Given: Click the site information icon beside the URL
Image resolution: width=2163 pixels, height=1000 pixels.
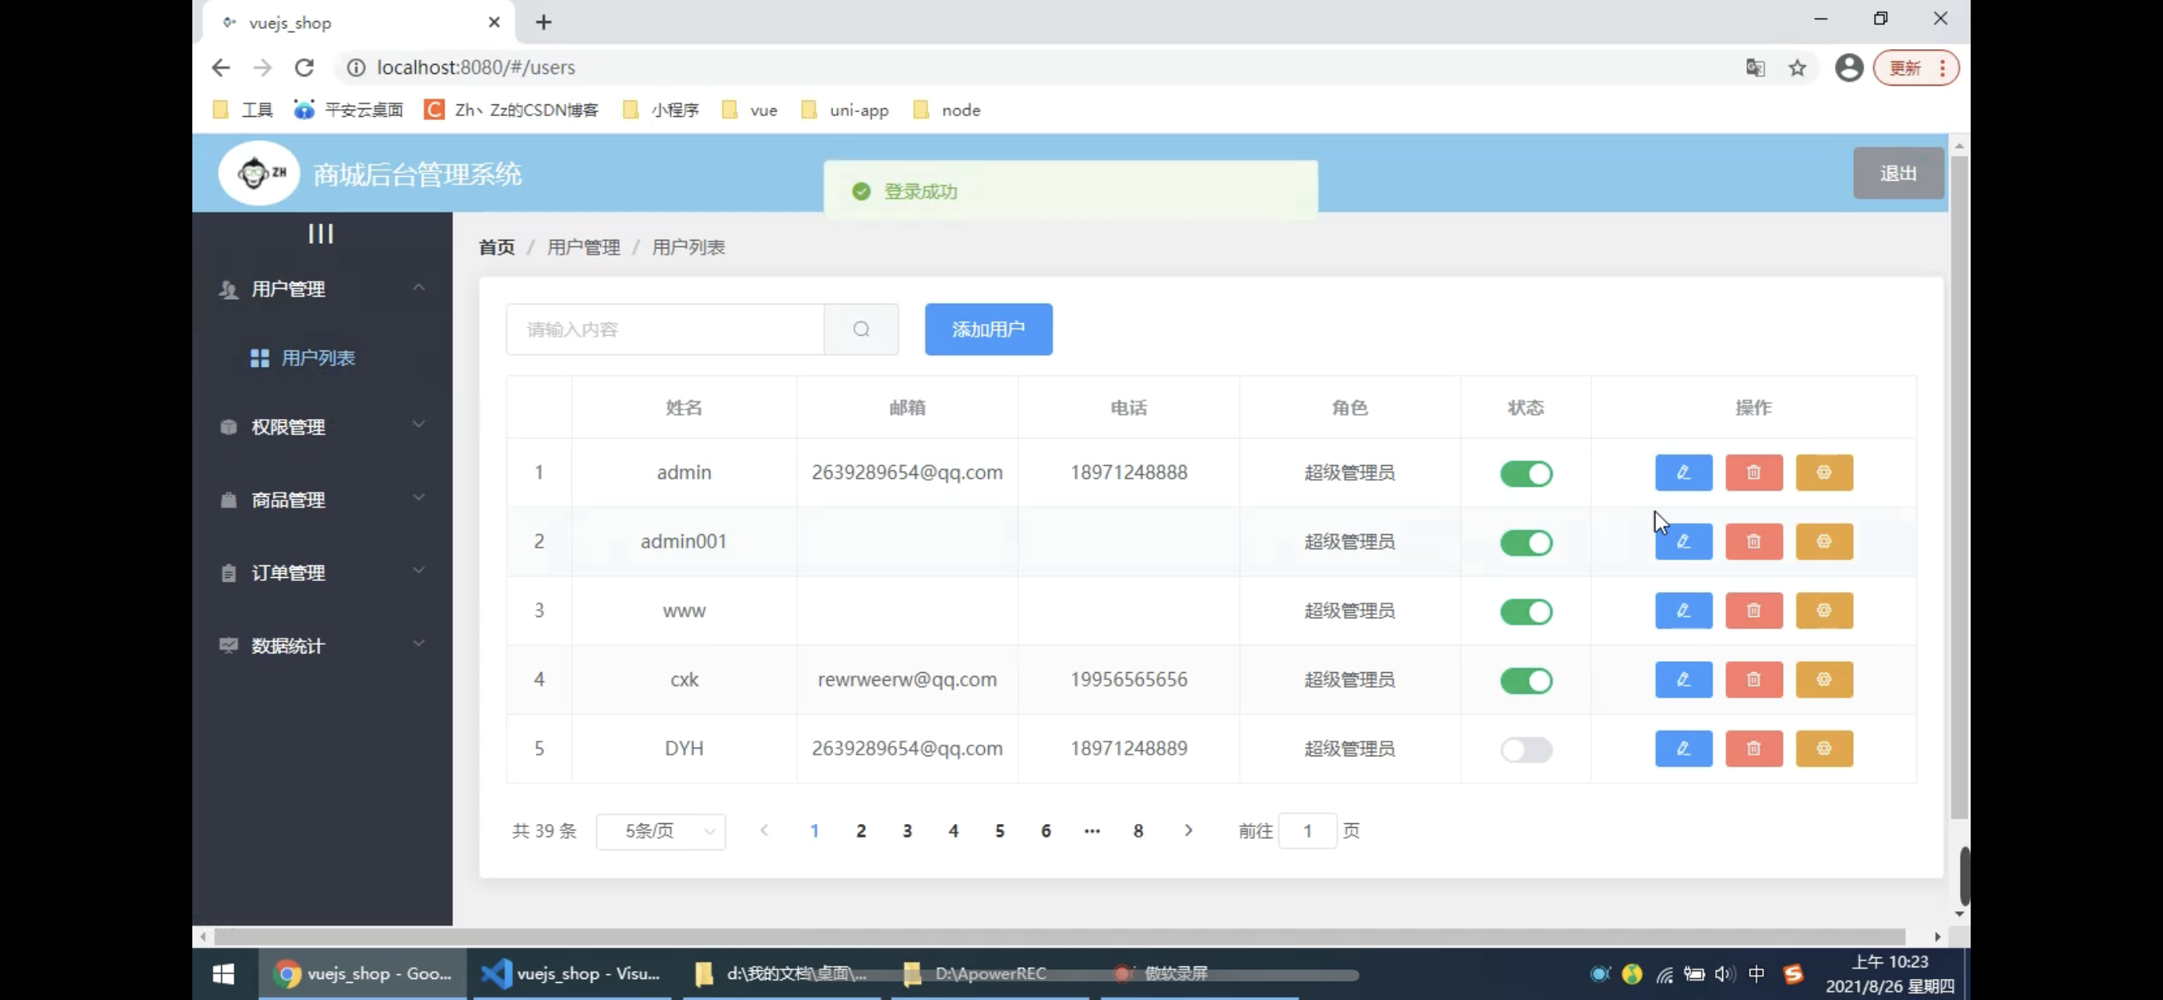Looking at the screenshot, I should (x=356, y=67).
